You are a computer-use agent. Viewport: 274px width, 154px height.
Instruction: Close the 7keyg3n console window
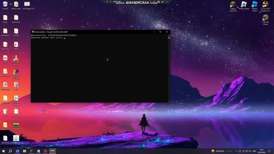click(x=167, y=32)
